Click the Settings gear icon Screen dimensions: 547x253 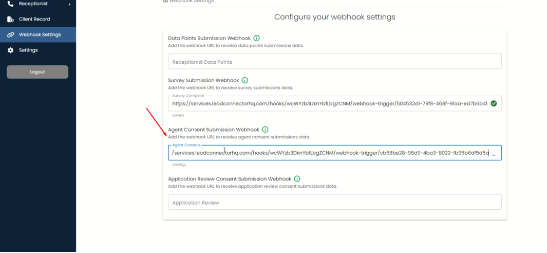[10, 50]
